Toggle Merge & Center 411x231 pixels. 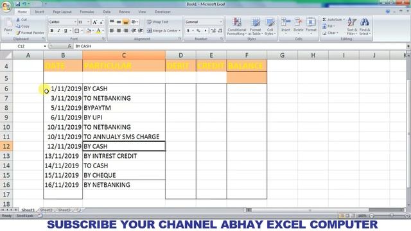coord(162,31)
